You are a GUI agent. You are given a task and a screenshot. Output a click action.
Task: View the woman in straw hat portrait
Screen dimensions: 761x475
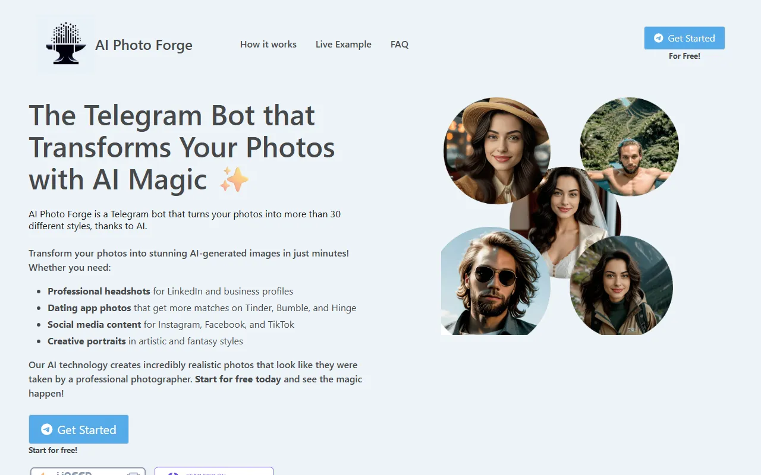[497, 151]
